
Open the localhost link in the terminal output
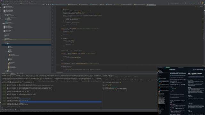(25, 99)
